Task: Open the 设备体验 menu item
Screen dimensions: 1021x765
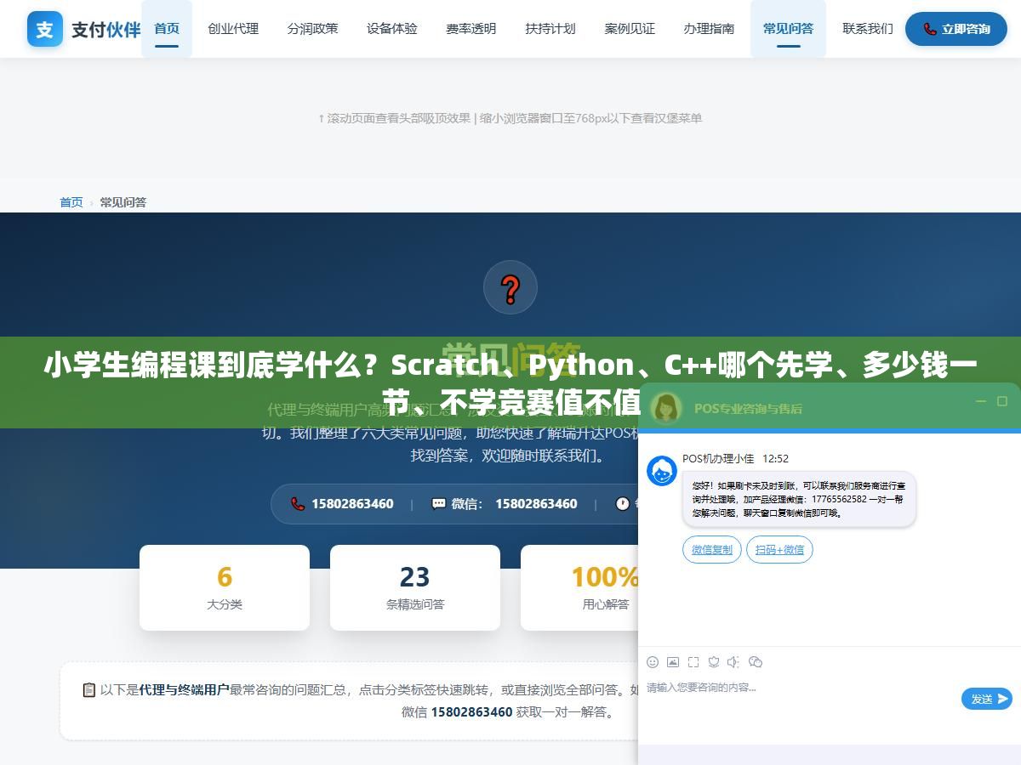Action: [x=392, y=29]
